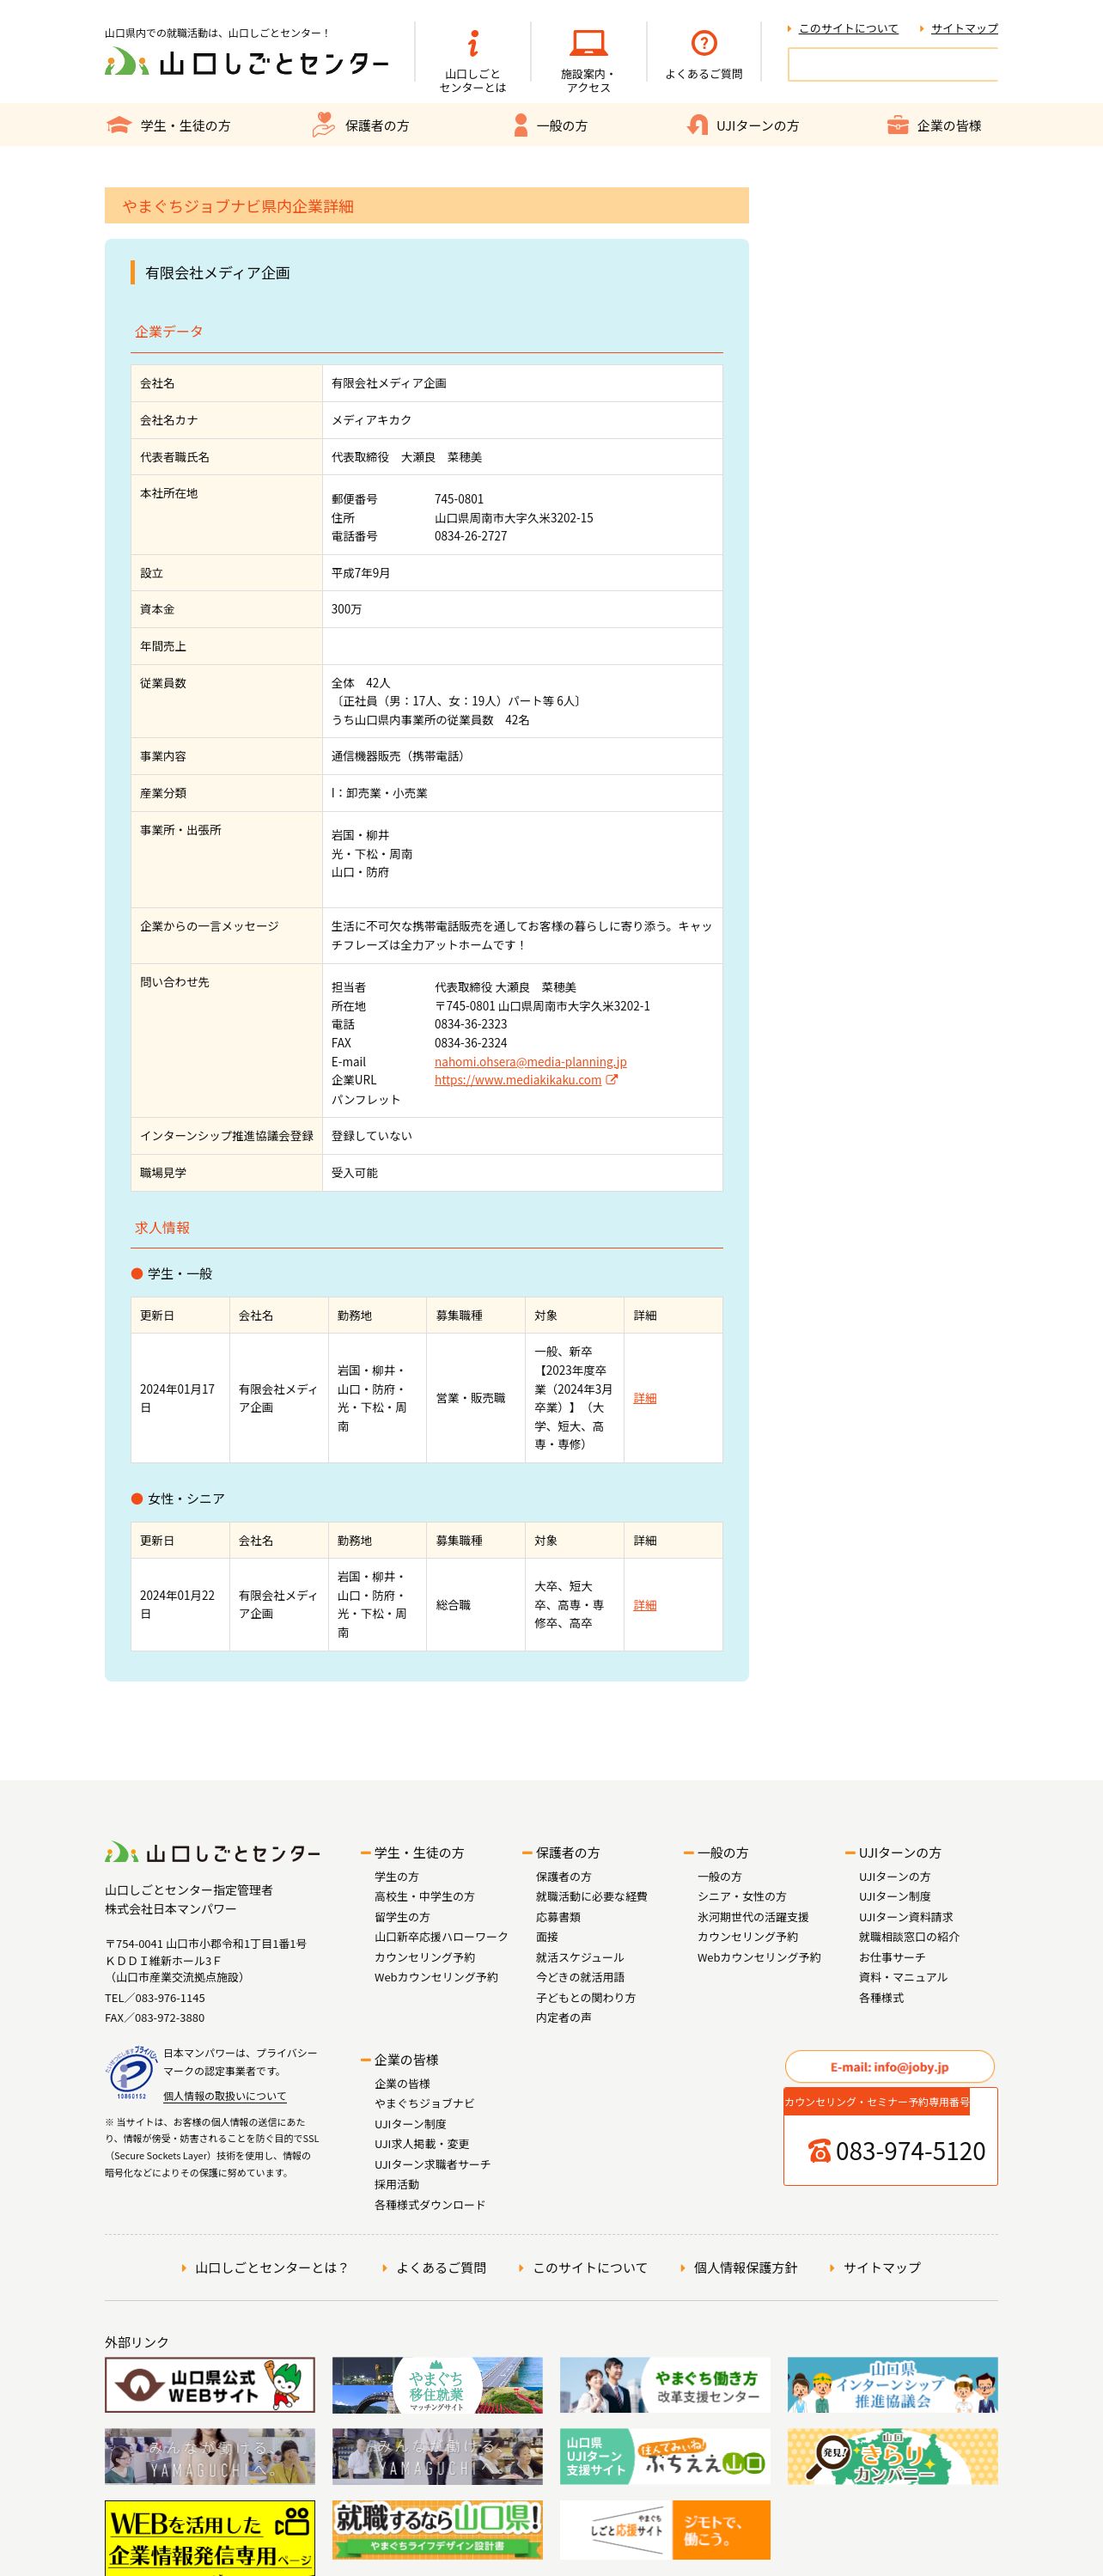Open footer link 留学生の方
The height and width of the screenshot is (2576, 1103).
[402, 1917]
